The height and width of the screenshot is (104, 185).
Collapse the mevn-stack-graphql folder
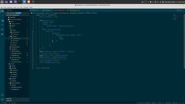pyautogui.click(x=17, y=19)
